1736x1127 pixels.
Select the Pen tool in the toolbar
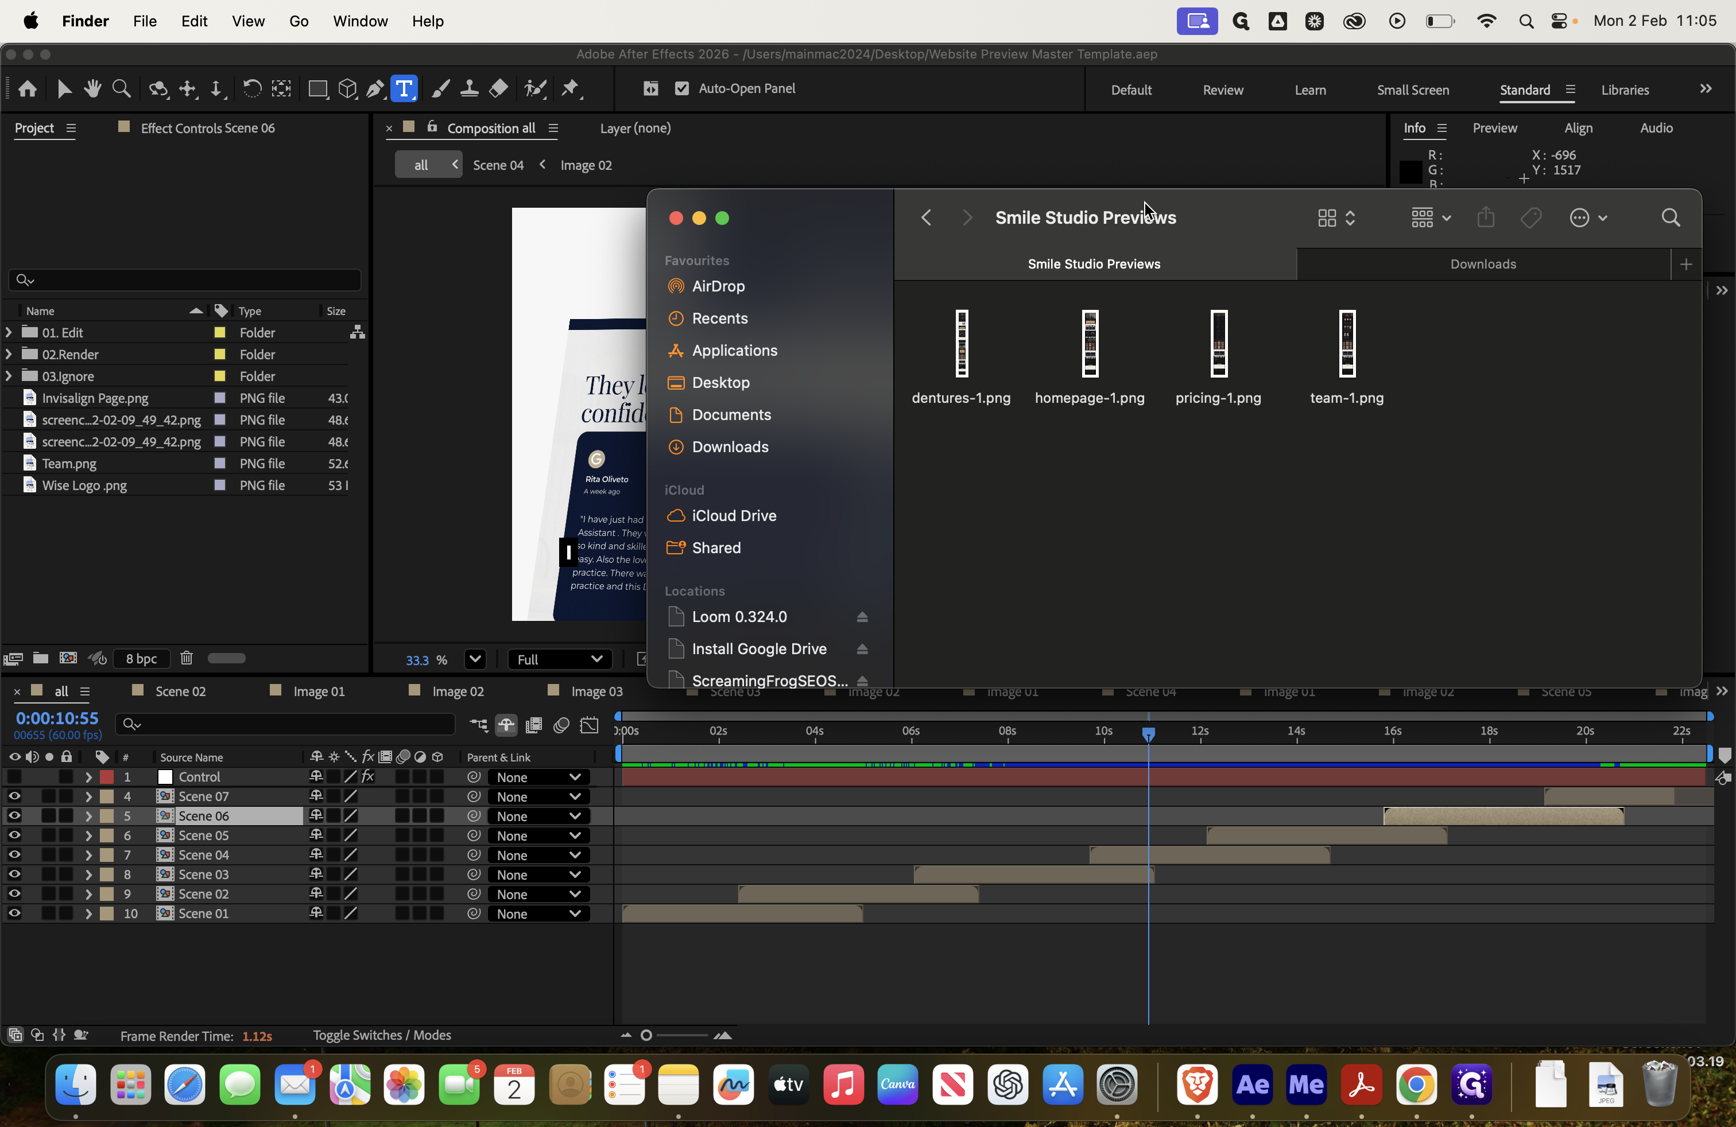click(x=375, y=89)
